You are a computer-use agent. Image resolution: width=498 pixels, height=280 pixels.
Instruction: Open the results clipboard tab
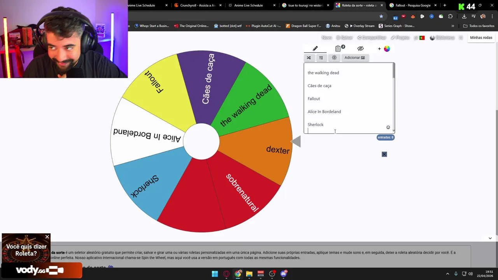coord(338,49)
